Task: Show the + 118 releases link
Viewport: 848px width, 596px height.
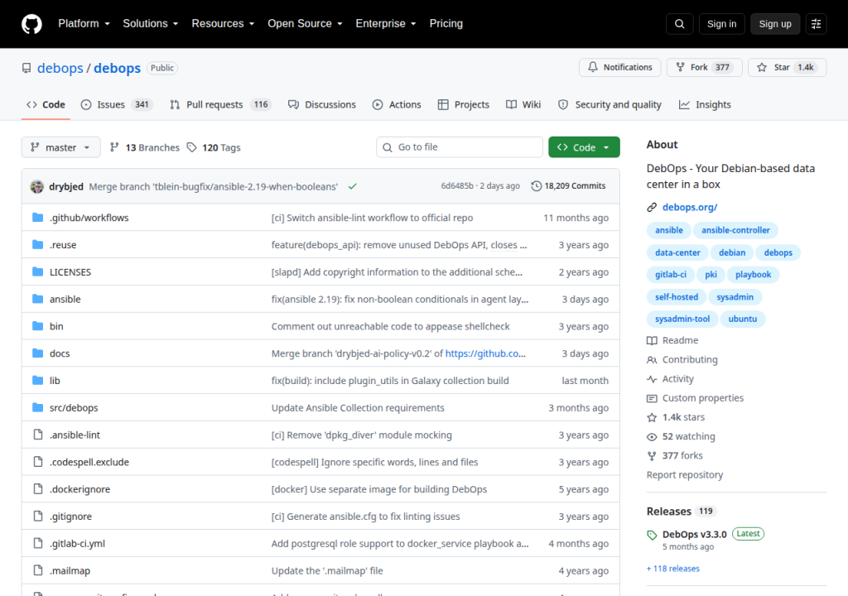Action: pos(672,569)
